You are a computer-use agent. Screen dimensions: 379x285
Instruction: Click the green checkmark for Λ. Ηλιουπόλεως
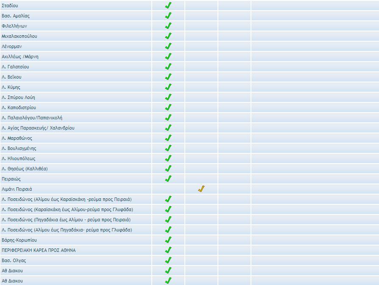168,158
